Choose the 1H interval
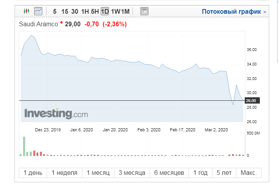This screenshot has height=187, width=279. click(x=85, y=12)
